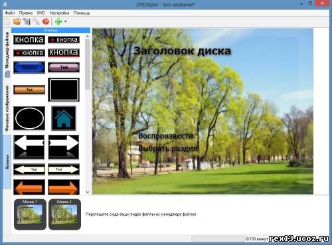This screenshot has height=245, width=332.
Task: Select the blue house home button
Action: click(x=64, y=118)
